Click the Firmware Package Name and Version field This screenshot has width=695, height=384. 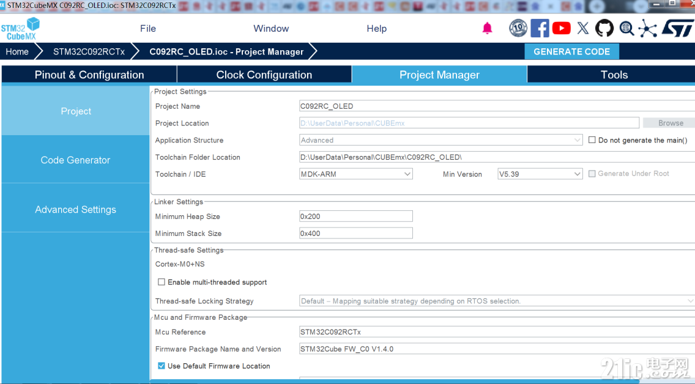pos(497,349)
